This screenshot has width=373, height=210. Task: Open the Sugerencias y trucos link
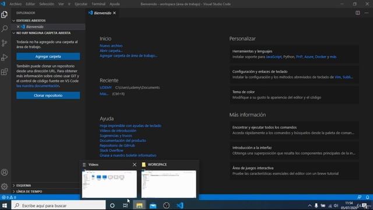click(x=116, y=136)
